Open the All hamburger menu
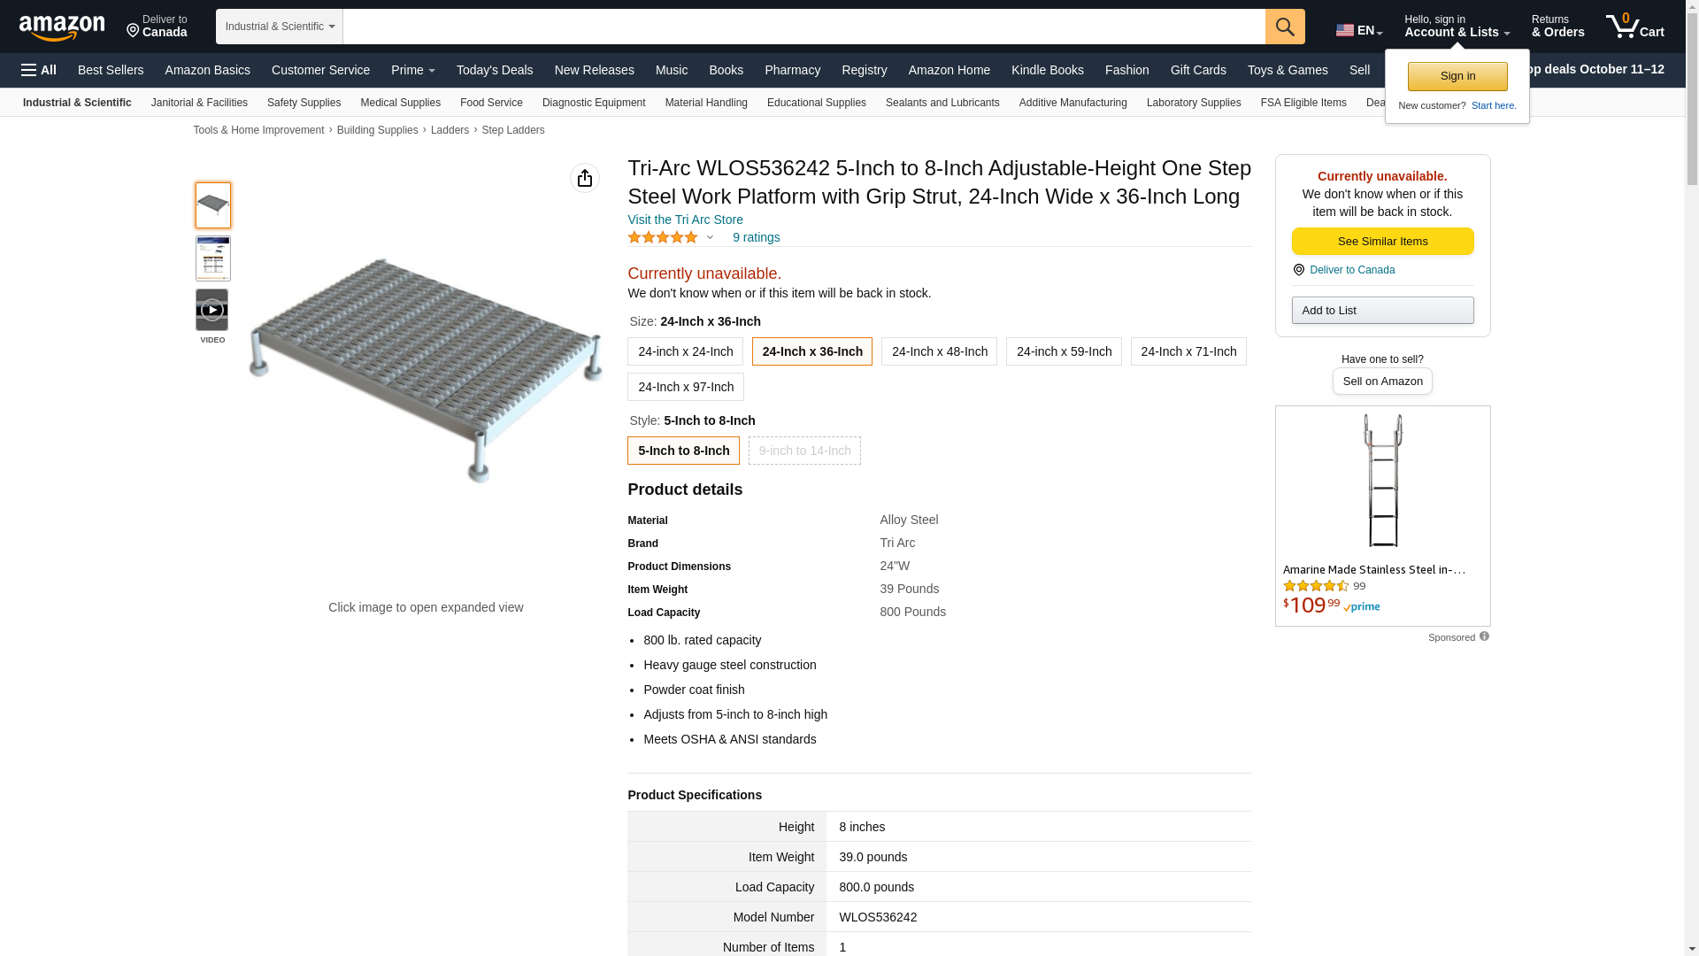 pos(39,70)
